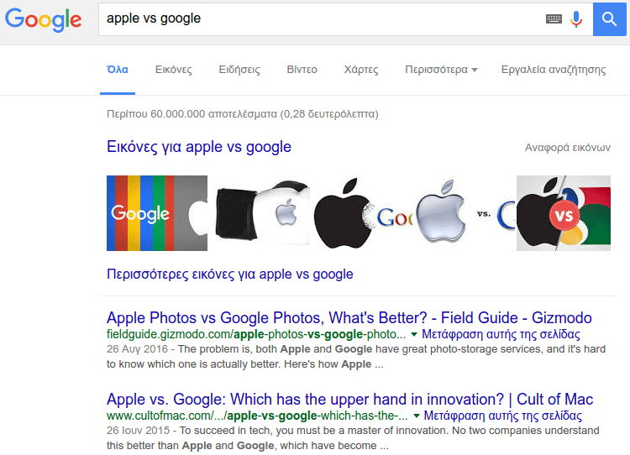Click the blue search magnifier button

tap(609, 18)
